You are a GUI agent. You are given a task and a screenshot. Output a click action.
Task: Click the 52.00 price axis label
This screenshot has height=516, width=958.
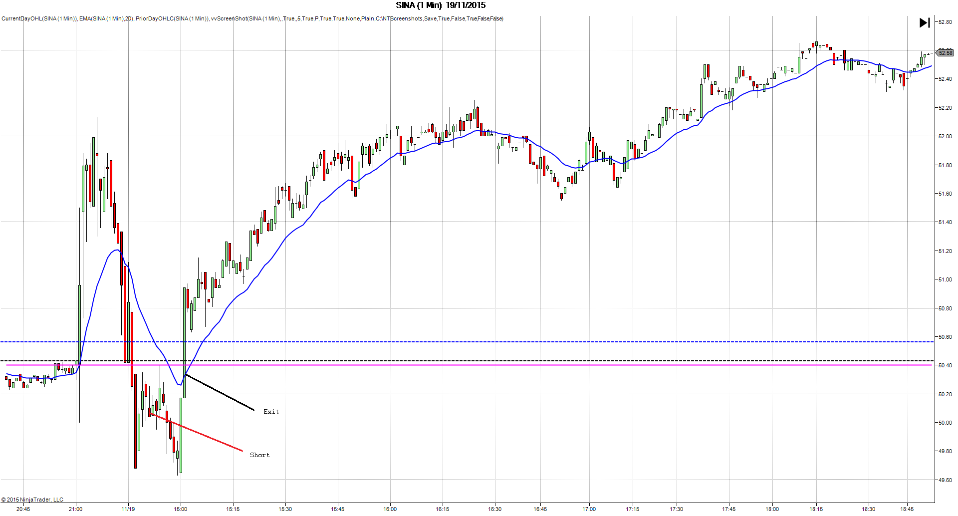click(945, 136)
